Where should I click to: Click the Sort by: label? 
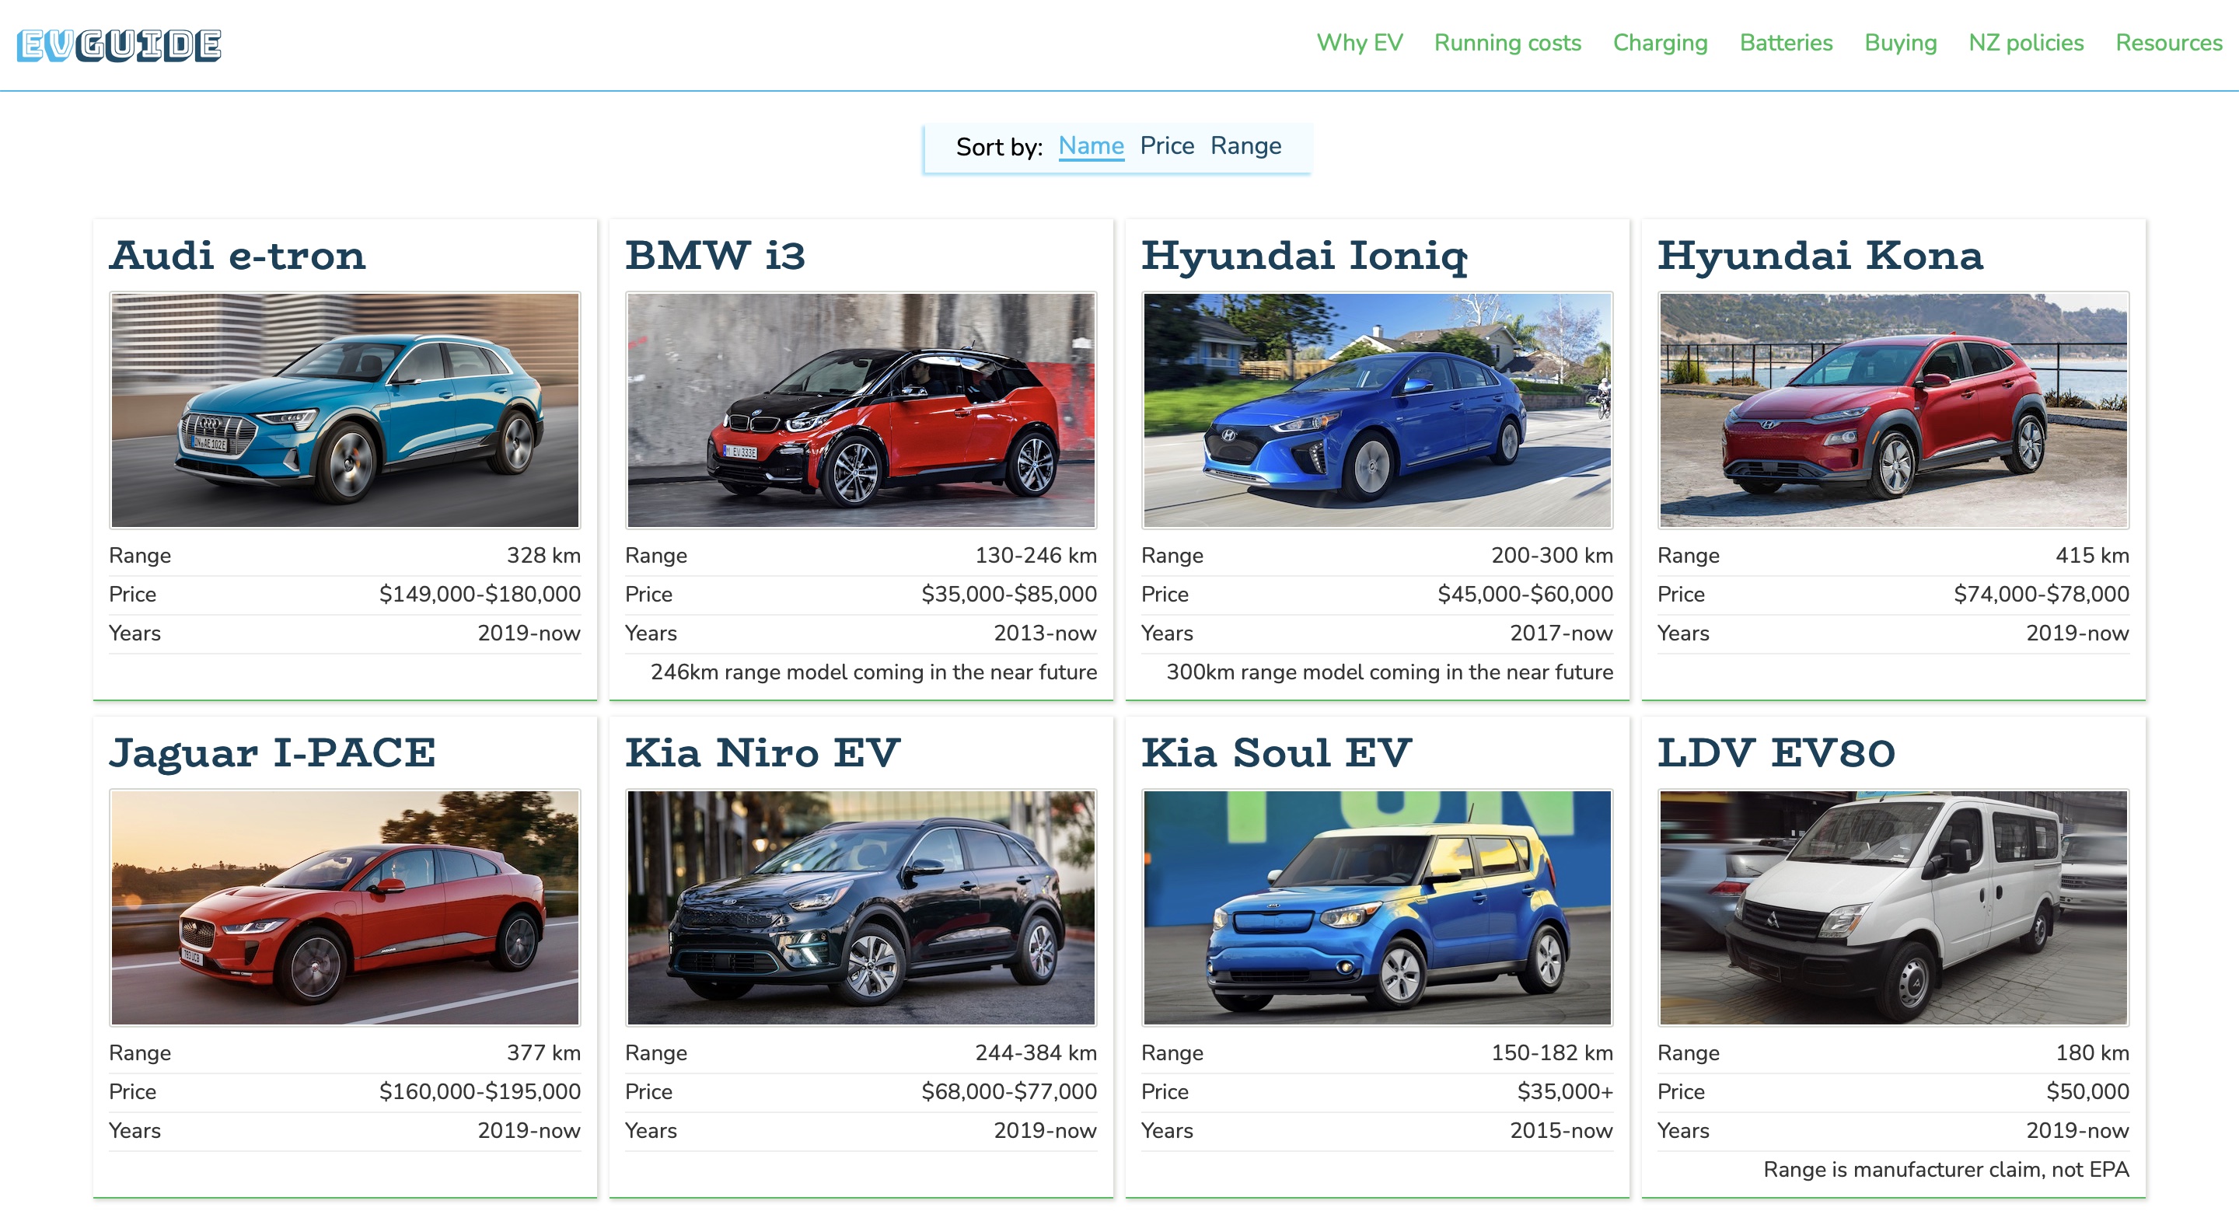(999, 147)
